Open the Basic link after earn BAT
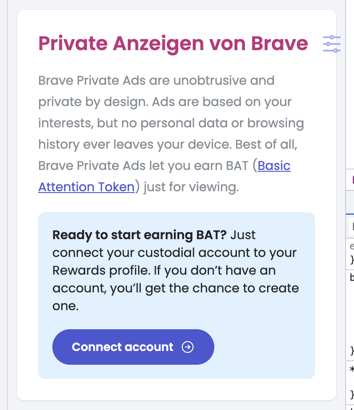Screen dimensions: 354x410 (x=274, y=166)
